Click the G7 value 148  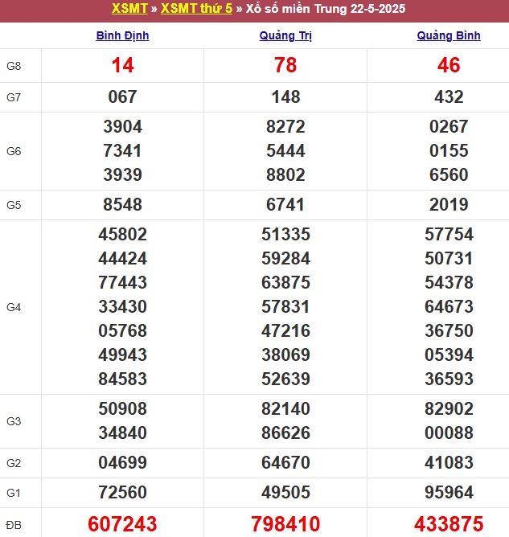tap(285, 97)
